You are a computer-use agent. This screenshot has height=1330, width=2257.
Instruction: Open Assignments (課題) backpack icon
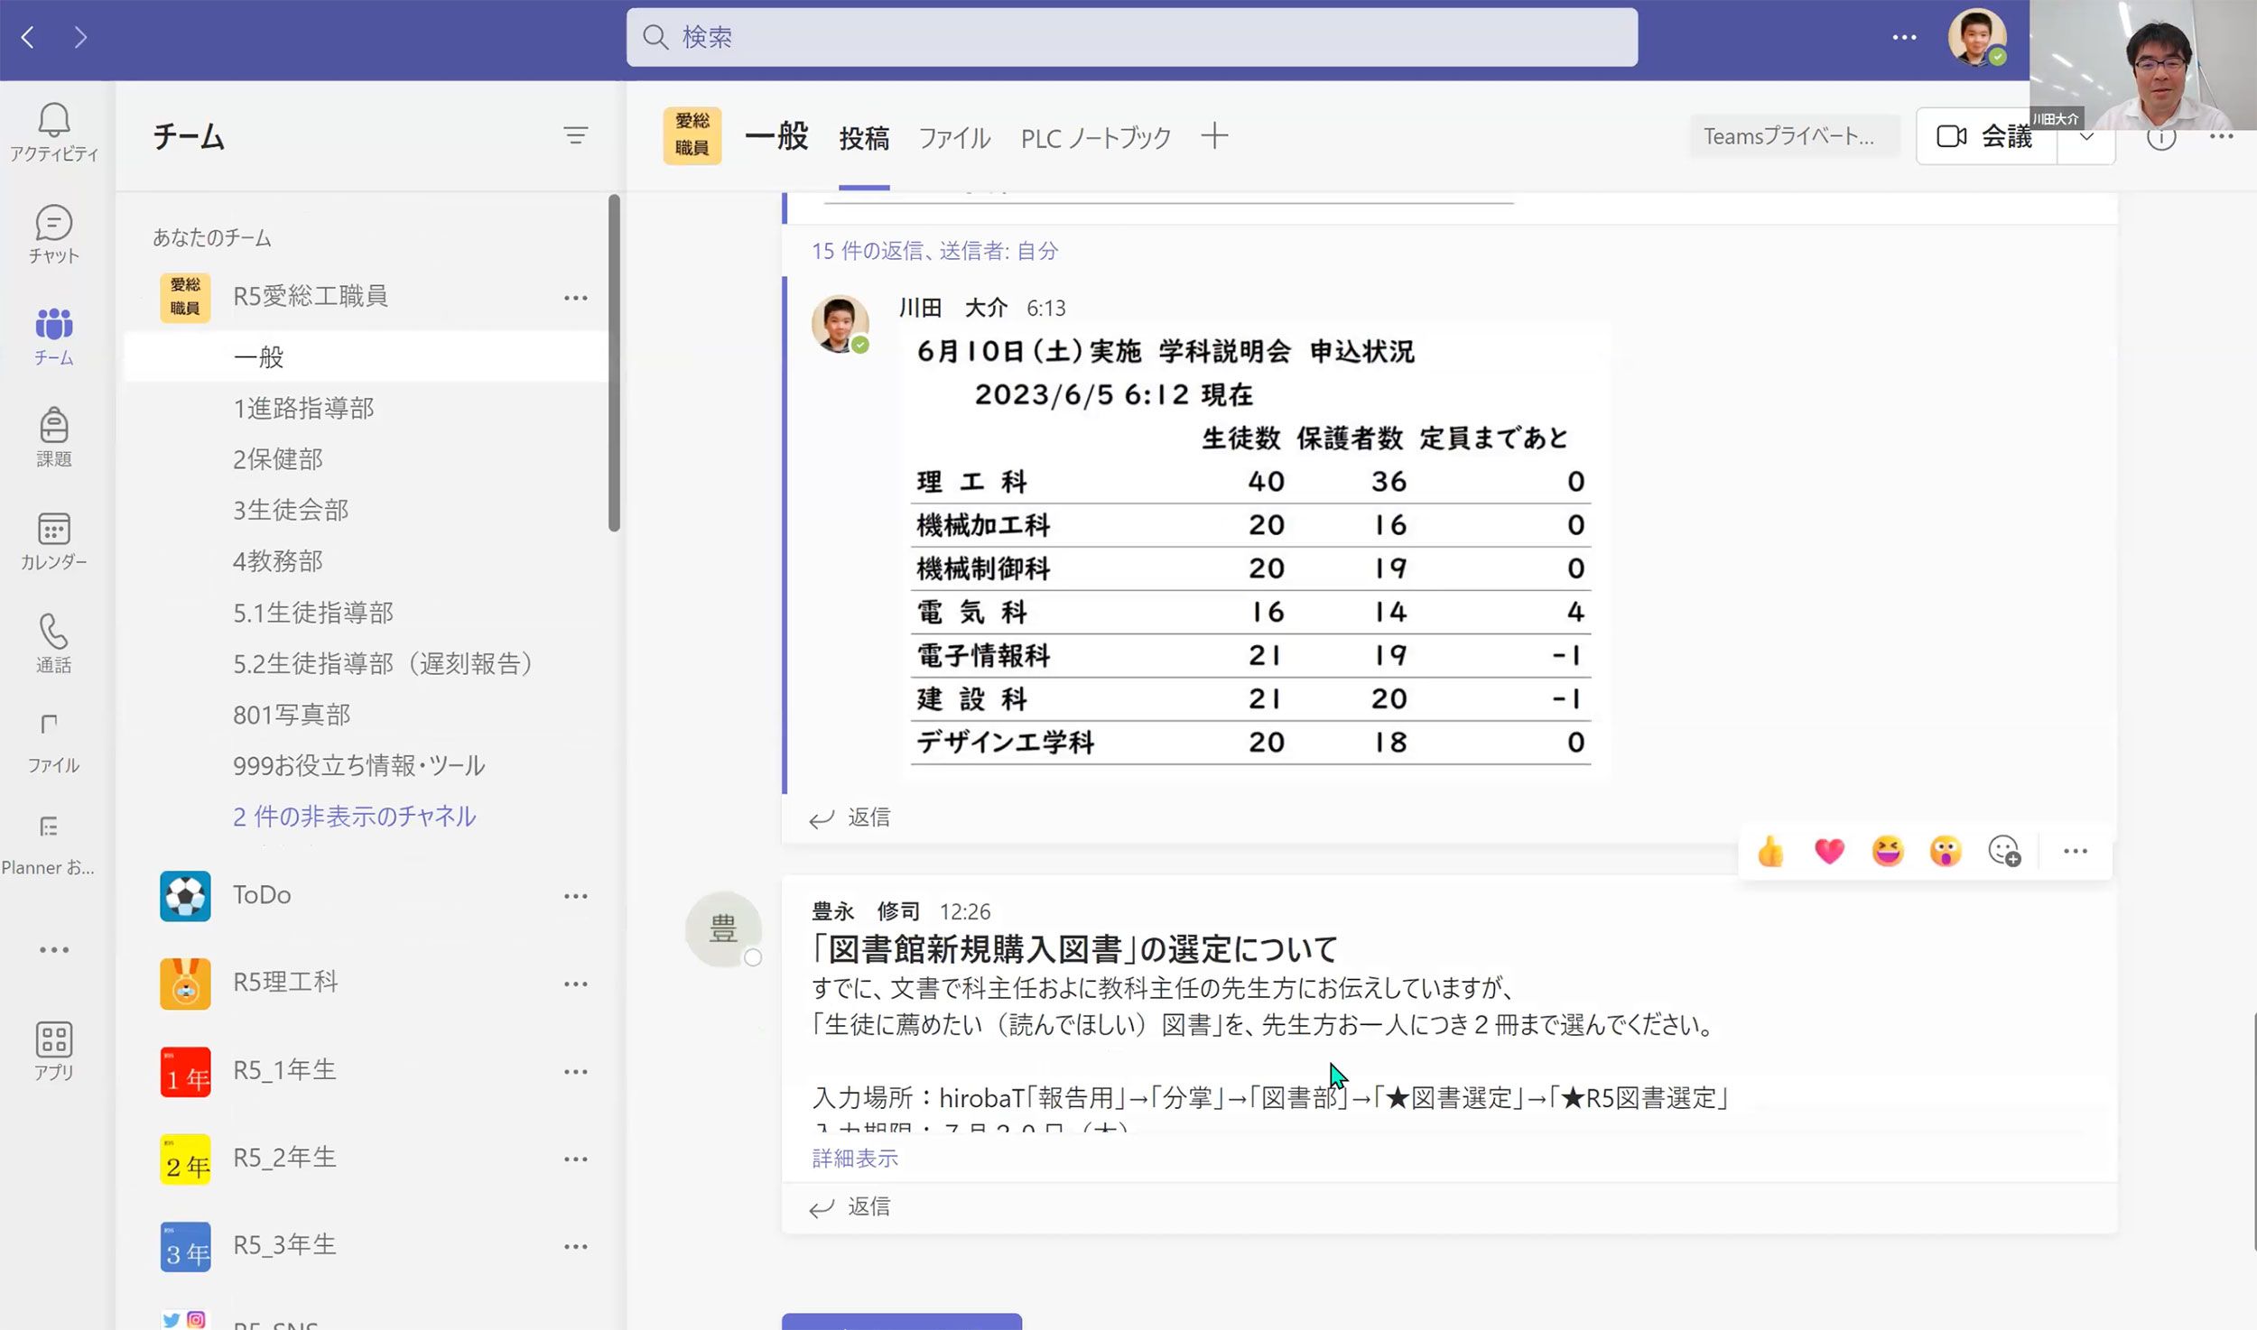pyautogui.click(x=54, y=438)
